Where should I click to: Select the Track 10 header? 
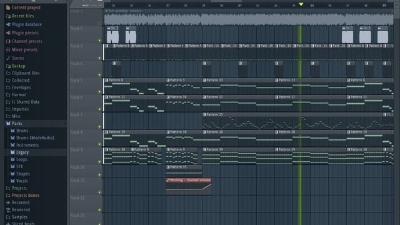click(86, 171)
